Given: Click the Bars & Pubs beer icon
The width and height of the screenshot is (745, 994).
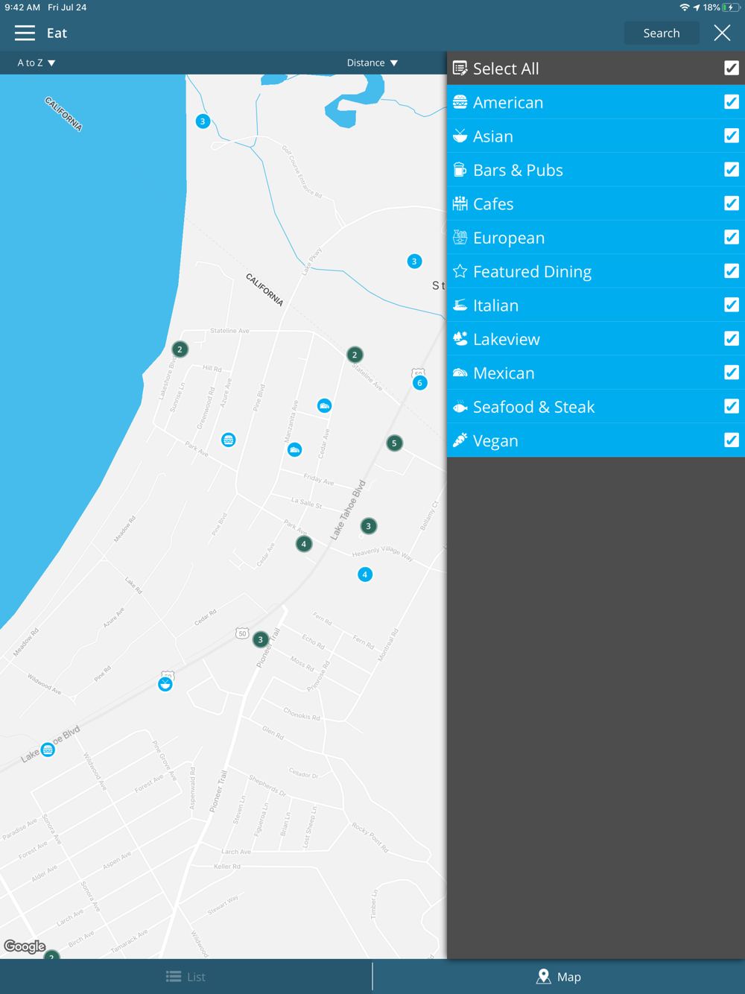Looking at the screenshot, I should coord(460,170).
